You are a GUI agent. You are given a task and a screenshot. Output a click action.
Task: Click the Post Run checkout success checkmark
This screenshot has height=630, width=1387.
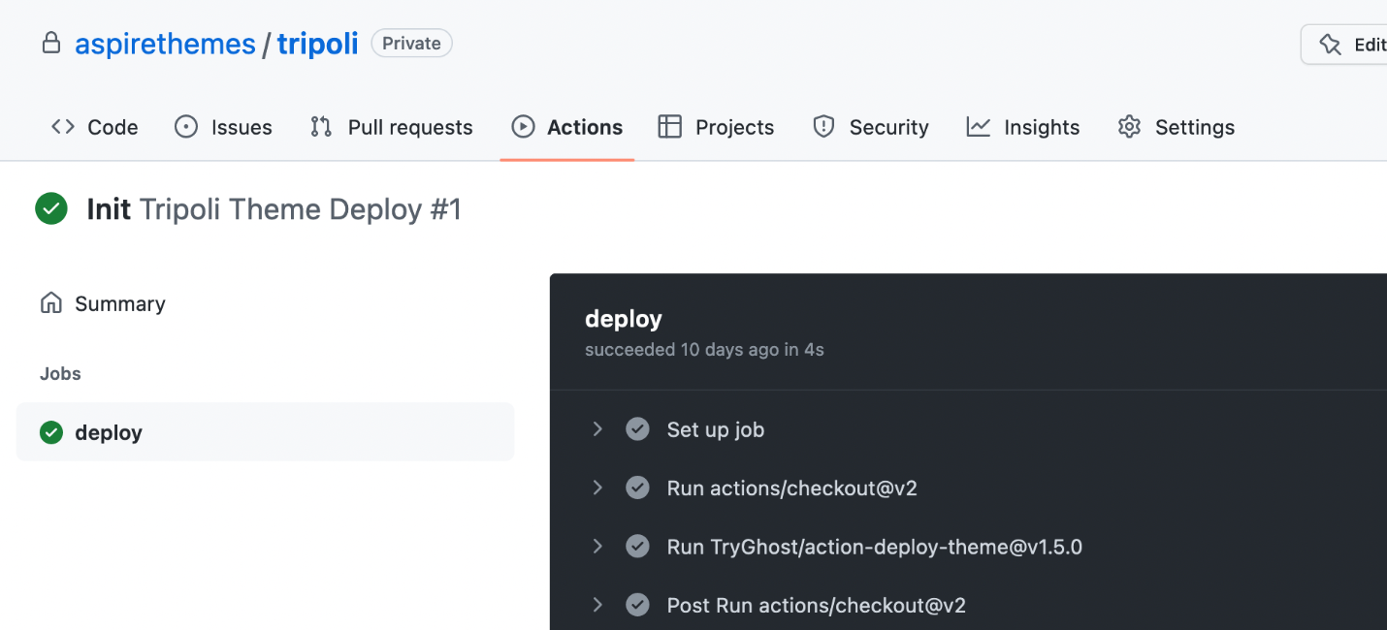(637, 605)
